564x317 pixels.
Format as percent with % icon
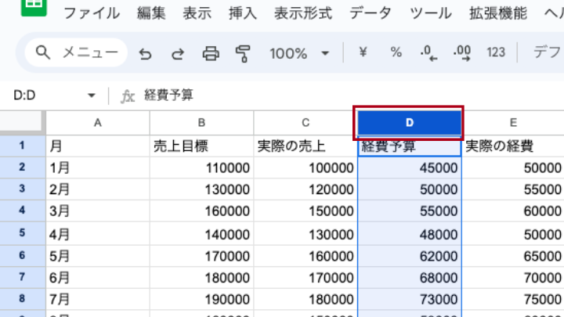396,52
